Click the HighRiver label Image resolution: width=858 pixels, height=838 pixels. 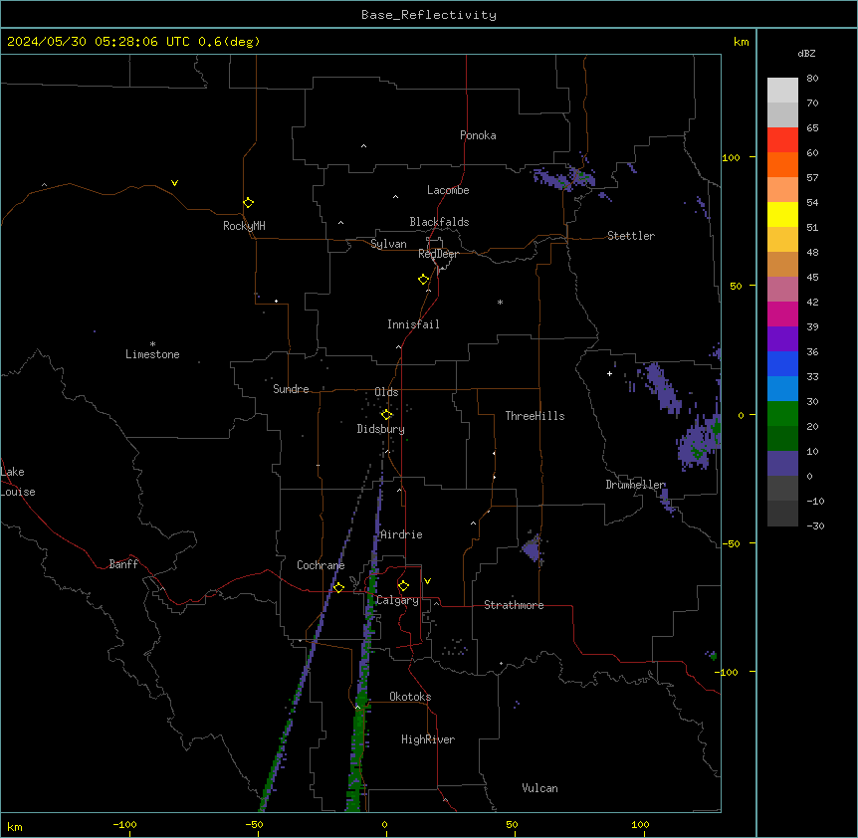428,739
